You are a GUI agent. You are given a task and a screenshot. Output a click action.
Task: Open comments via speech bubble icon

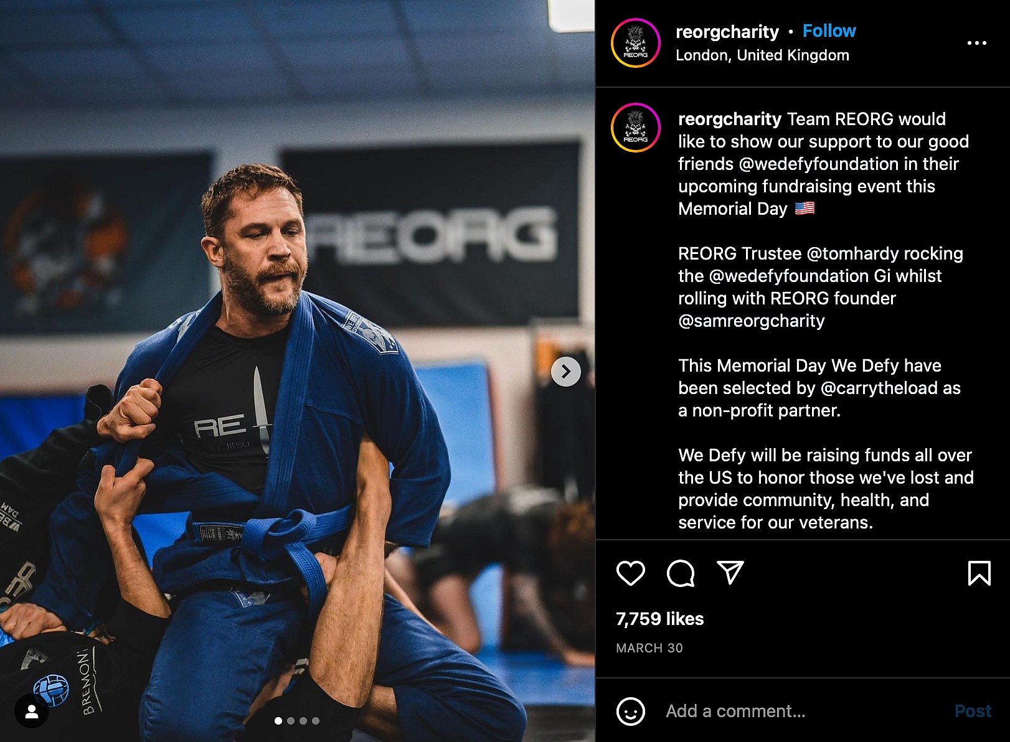(x=680, y=573)
